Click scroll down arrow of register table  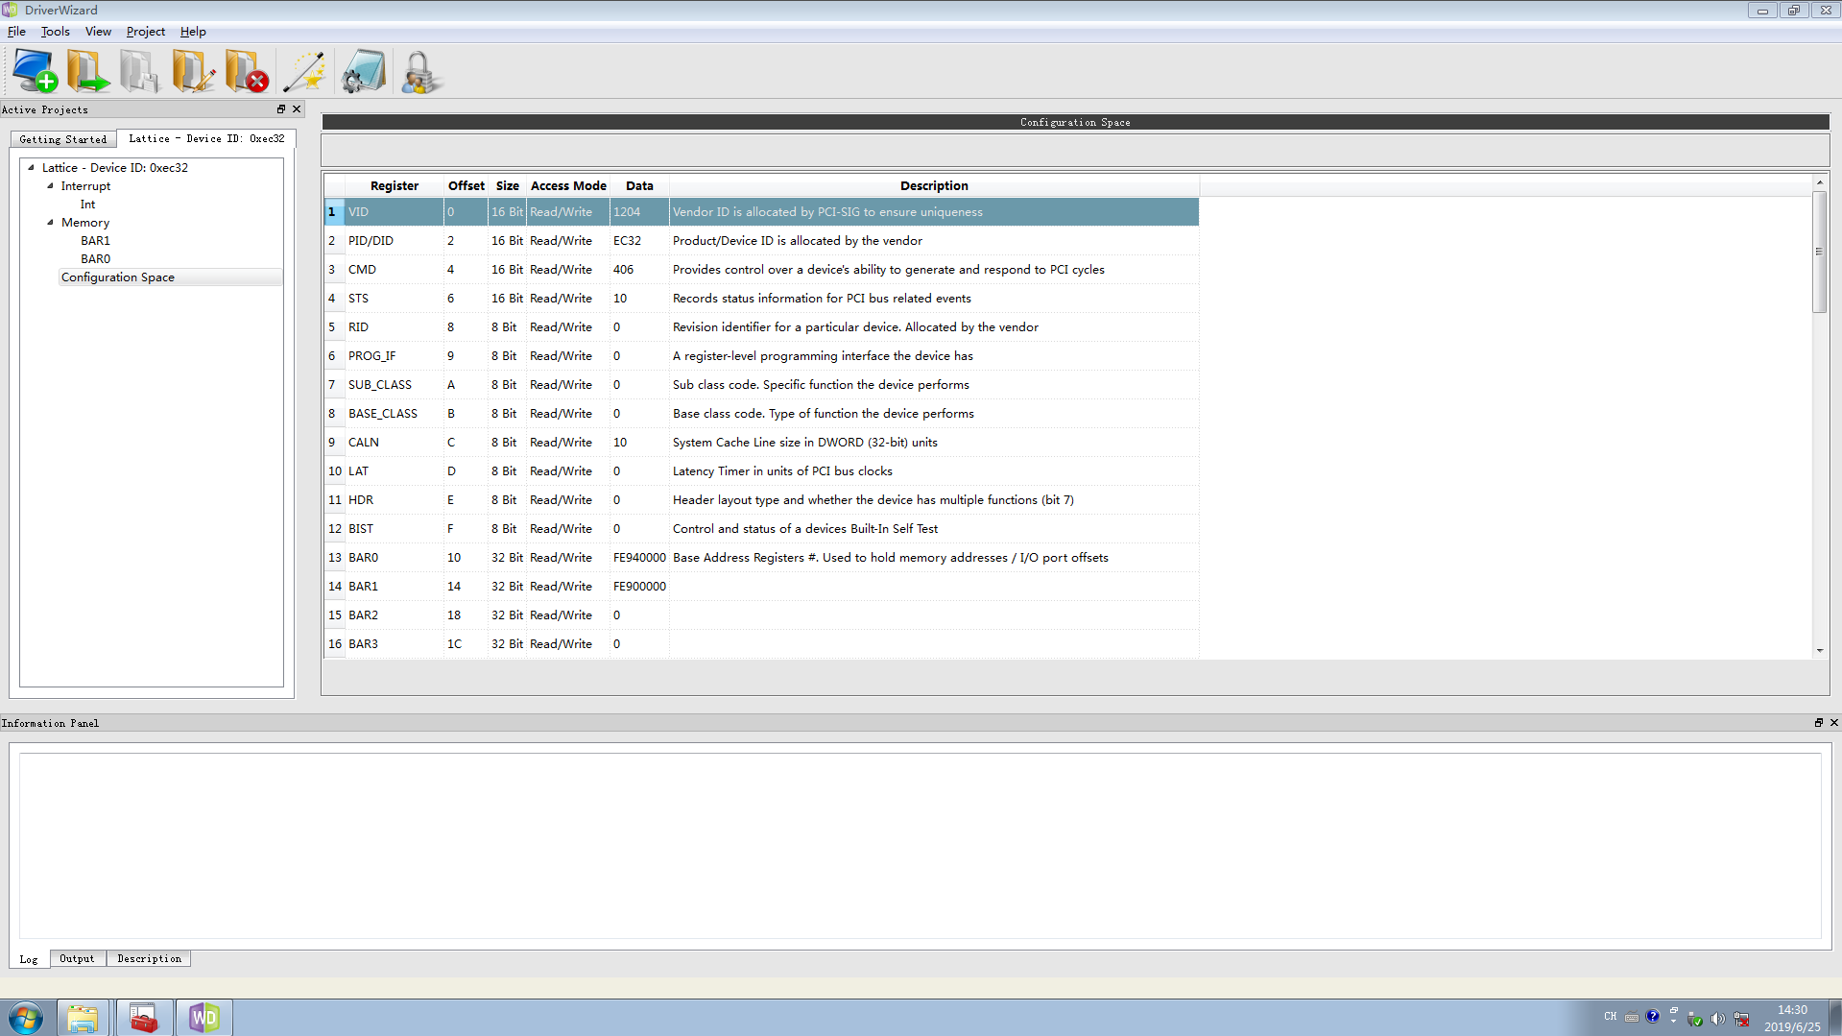click(x=1819, y=651)
